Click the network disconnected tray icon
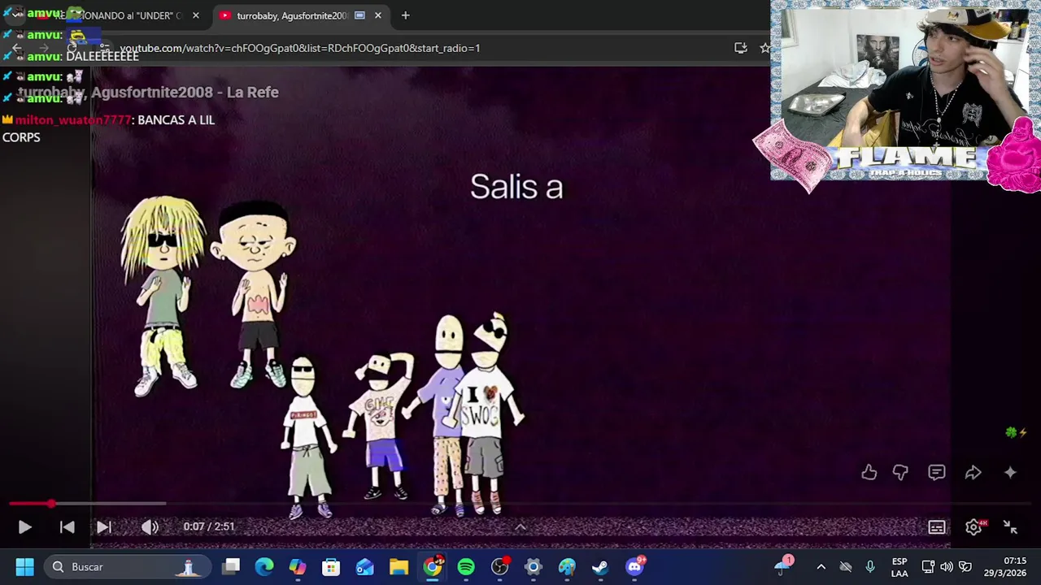 846,567
